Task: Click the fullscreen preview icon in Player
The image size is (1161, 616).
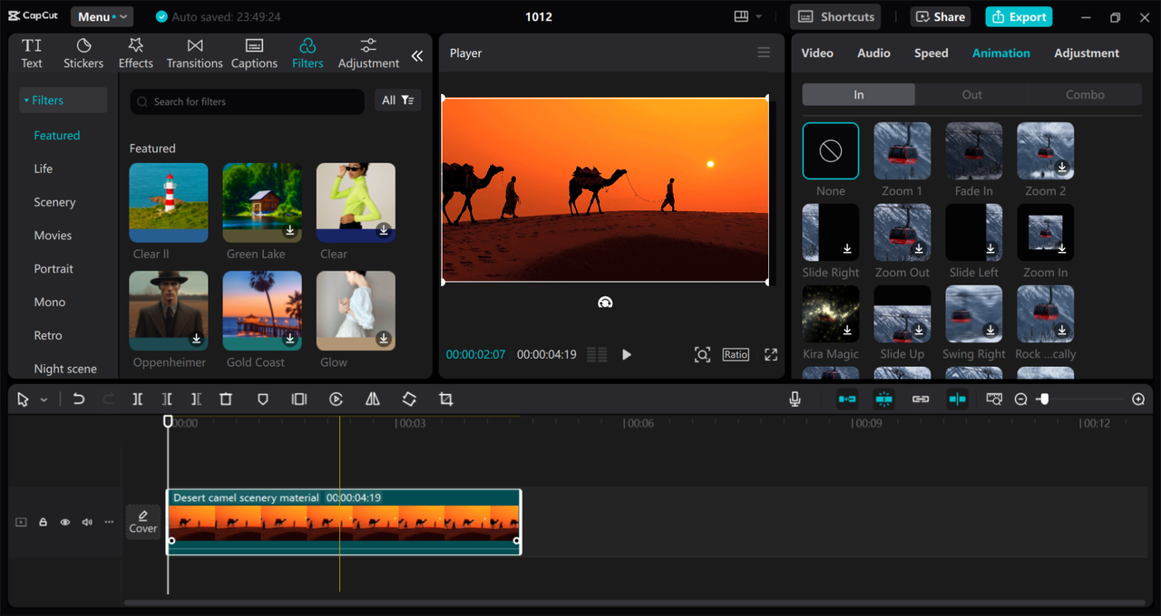Action: pos(771,354)
